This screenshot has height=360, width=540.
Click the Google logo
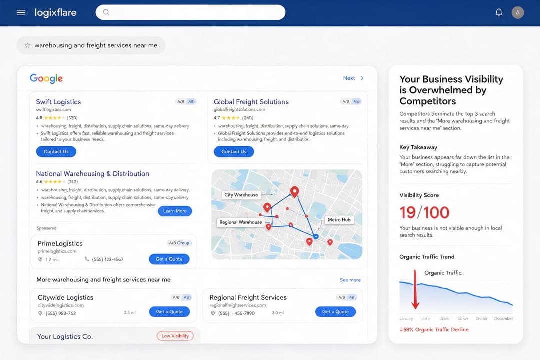[x=46, y=78]
